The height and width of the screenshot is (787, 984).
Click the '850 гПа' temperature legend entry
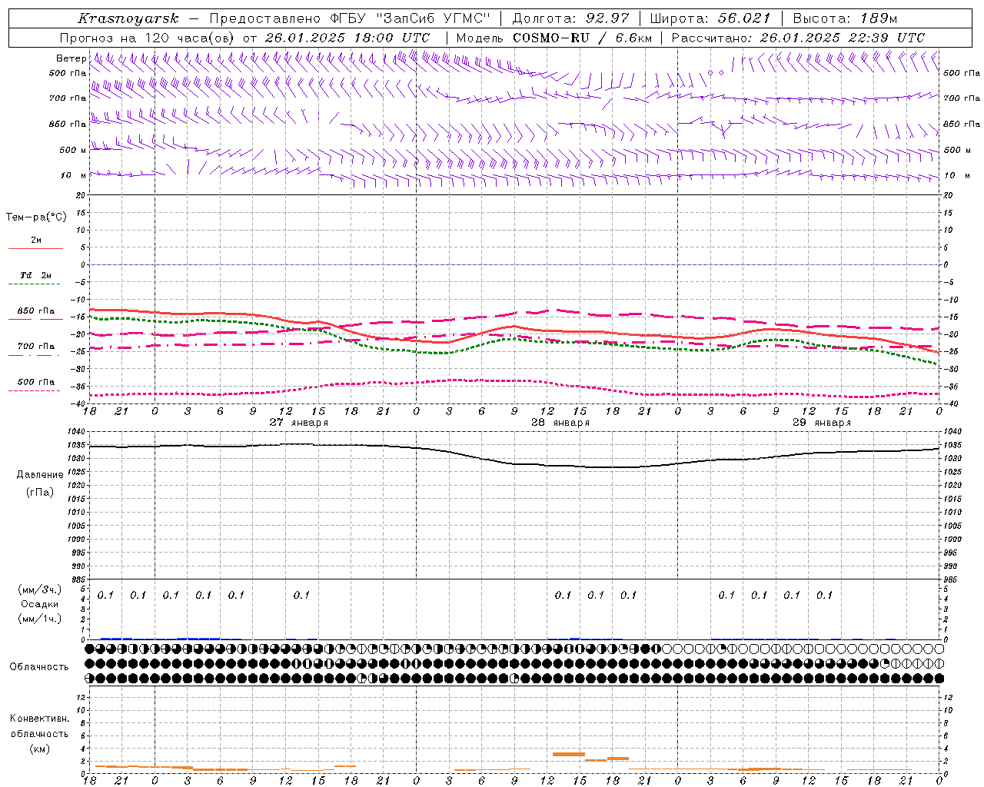click(x=36, y=311)
